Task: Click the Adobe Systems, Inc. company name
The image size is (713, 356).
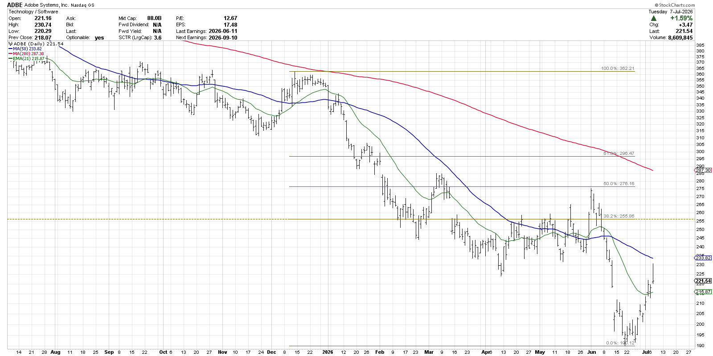Action: point(46,5)
